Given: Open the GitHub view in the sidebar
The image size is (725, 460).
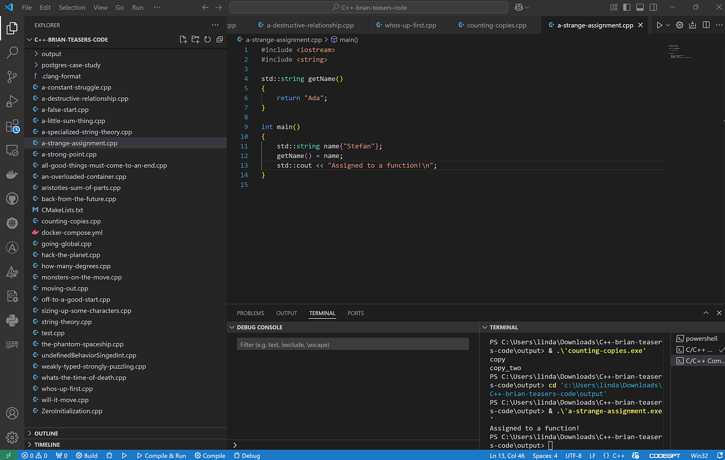Looking at the screenshot, I should click(12, 199).
